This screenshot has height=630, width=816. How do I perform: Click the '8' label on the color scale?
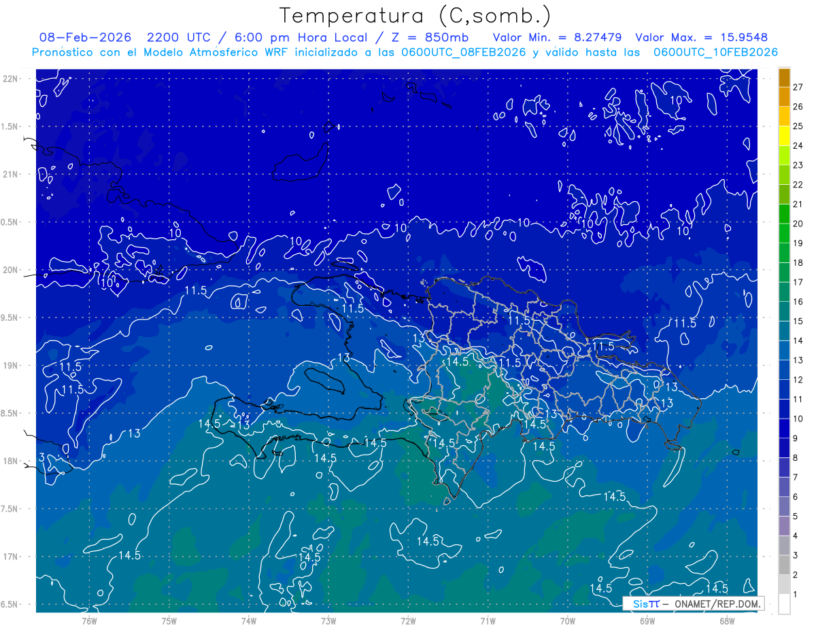pos(796,458)
